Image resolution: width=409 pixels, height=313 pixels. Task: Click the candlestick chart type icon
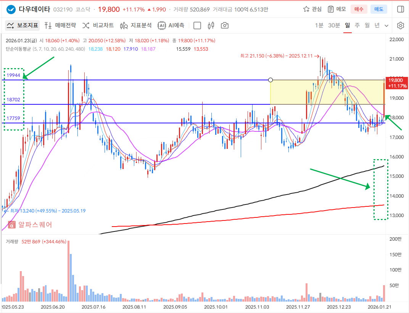click(211, 26)
